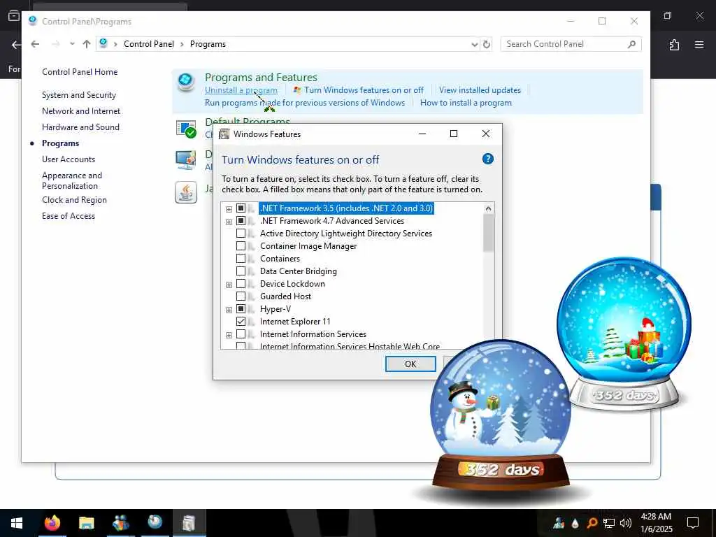Uncheck Internet Explorer 11

(x=241, y=322)
